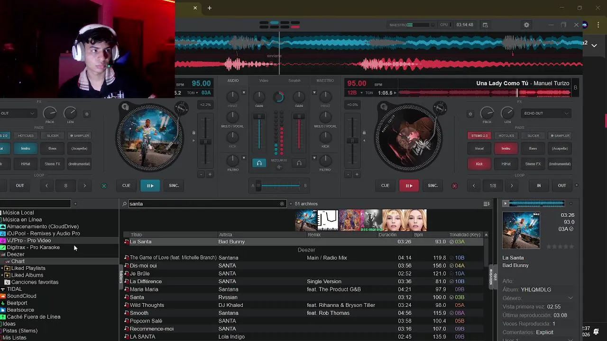The image size is (607, 341).
Task: Click the right deck pitch fader
Action: tap(352, 141)
